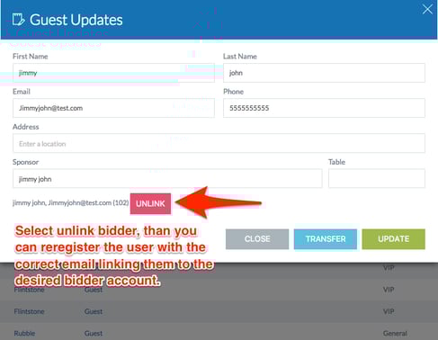The height and width of the screenshot is (340, 438).
Task: Click the 'Phone' label
Action: (x=233, y=92)
